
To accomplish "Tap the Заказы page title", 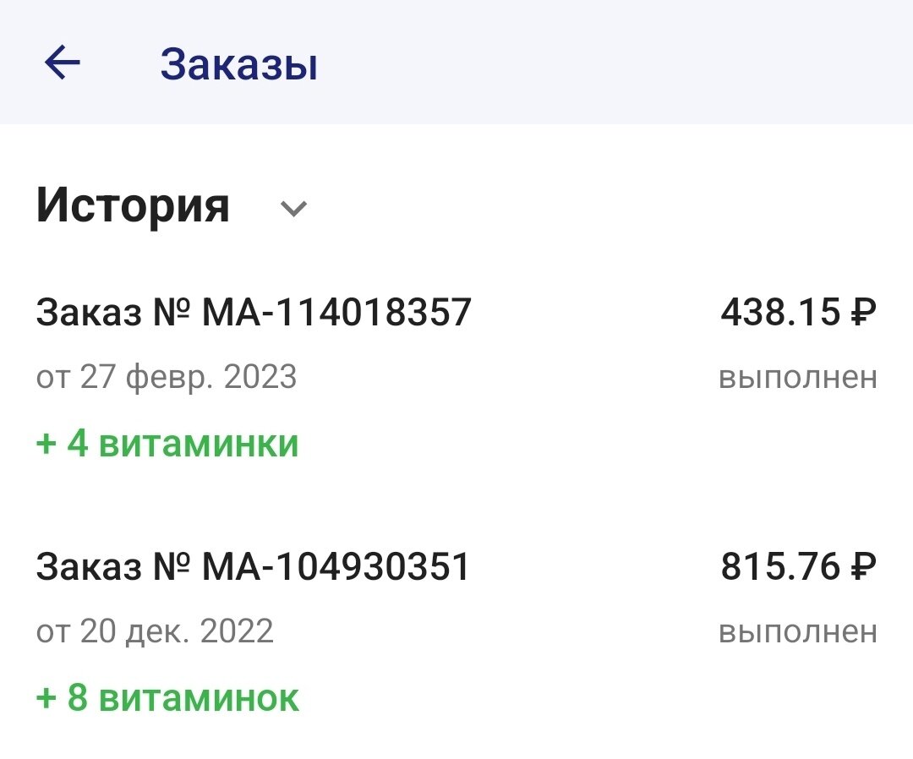I will point(239,64).
